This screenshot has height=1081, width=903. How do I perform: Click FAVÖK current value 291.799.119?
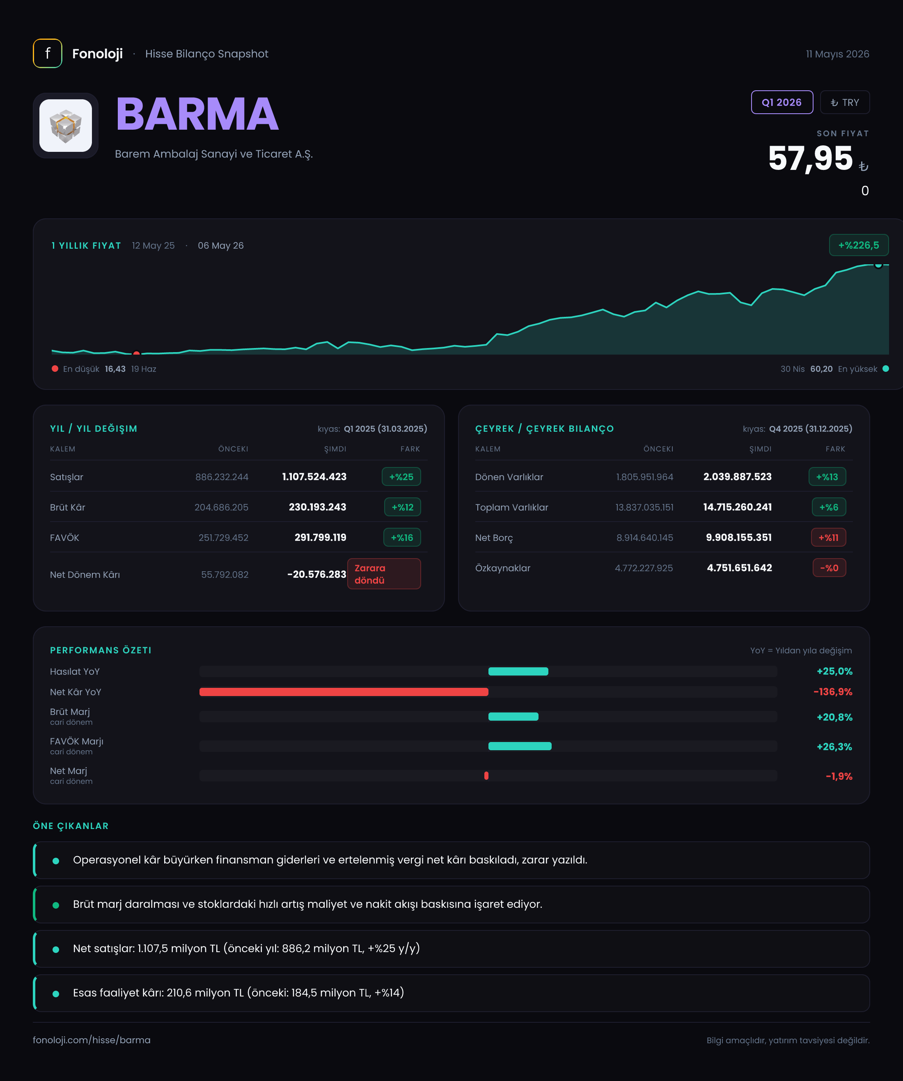coord(320,537)
